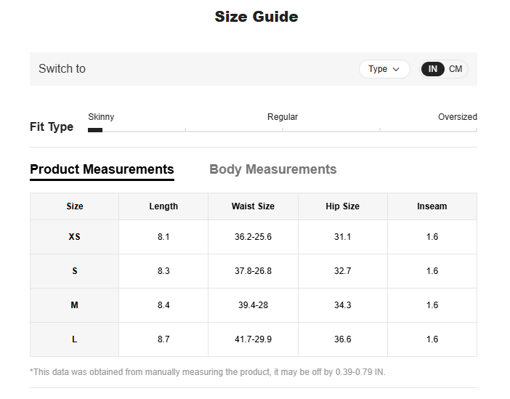
Task: Click the Inseam column header
Action: [x=432, y=206]
